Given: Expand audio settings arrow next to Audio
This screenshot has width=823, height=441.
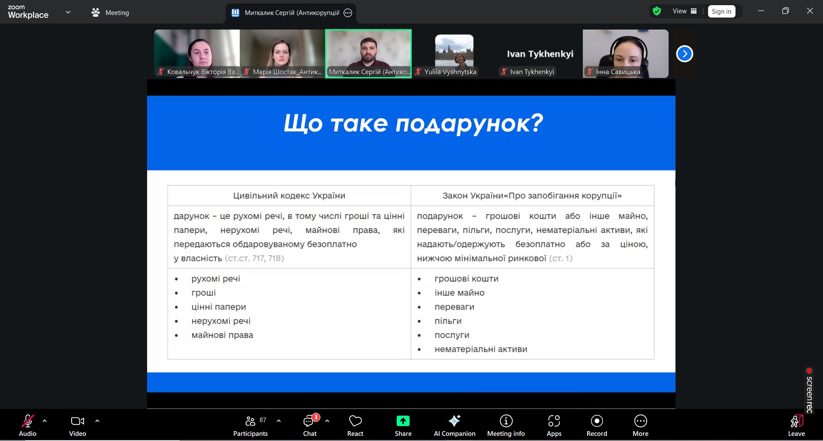Looking at the screenshot, I should pyautogui.click(x=45, y=421).
